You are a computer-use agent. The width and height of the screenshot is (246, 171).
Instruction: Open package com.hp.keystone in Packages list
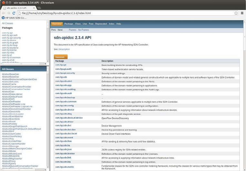point(10,48)
